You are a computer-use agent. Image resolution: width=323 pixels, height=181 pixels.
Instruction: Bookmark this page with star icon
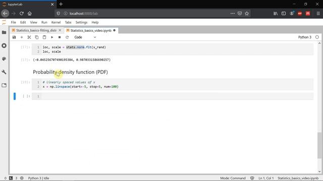tap(247, 14)
